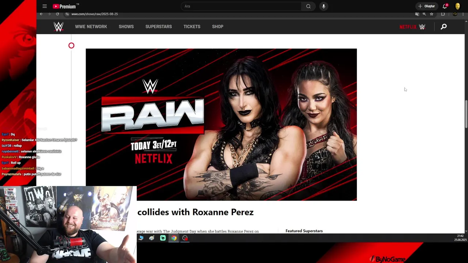
Task: Open the recording app icon in taskbar
Action: pos(185,238)
